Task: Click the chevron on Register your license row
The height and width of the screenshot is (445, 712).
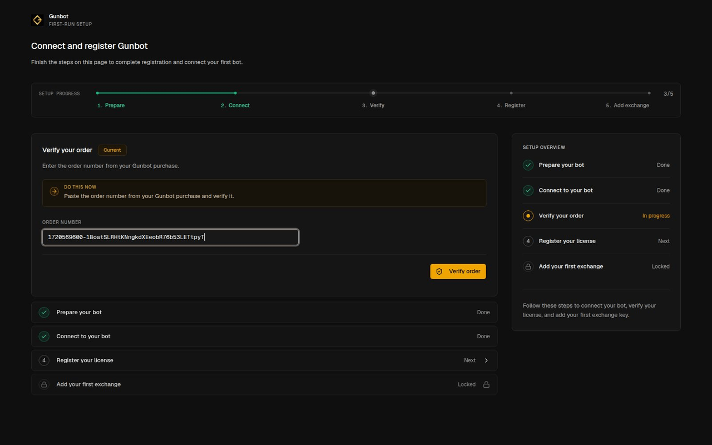Action: pyautogui.click(x=486, y=360)
